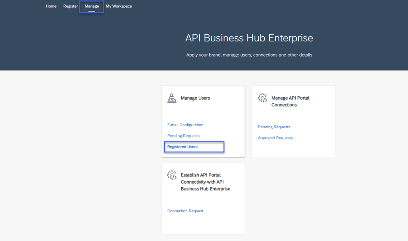Image resolution: width=408 pixels, height=241 pixels.
Task: Select the Manage navigation tab
Action: pos(92,6)
